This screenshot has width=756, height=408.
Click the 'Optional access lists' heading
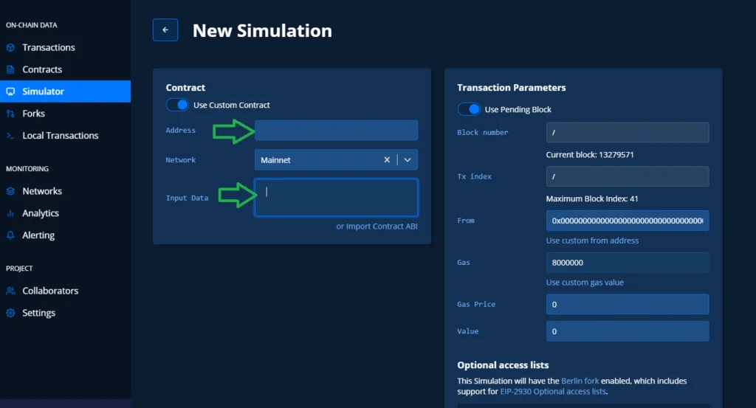pos(503,365)
